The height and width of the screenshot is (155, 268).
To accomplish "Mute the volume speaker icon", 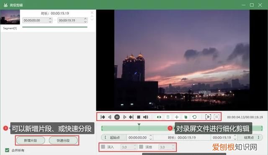I will click(x=146, y=117).
